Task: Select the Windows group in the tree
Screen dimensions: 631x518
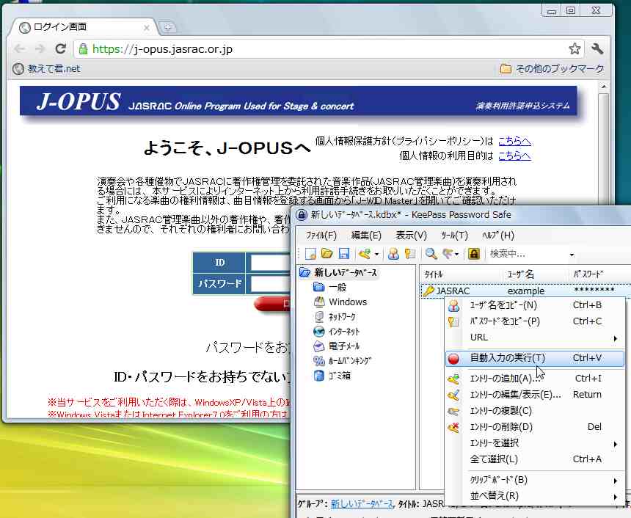Action: [340, 302]
